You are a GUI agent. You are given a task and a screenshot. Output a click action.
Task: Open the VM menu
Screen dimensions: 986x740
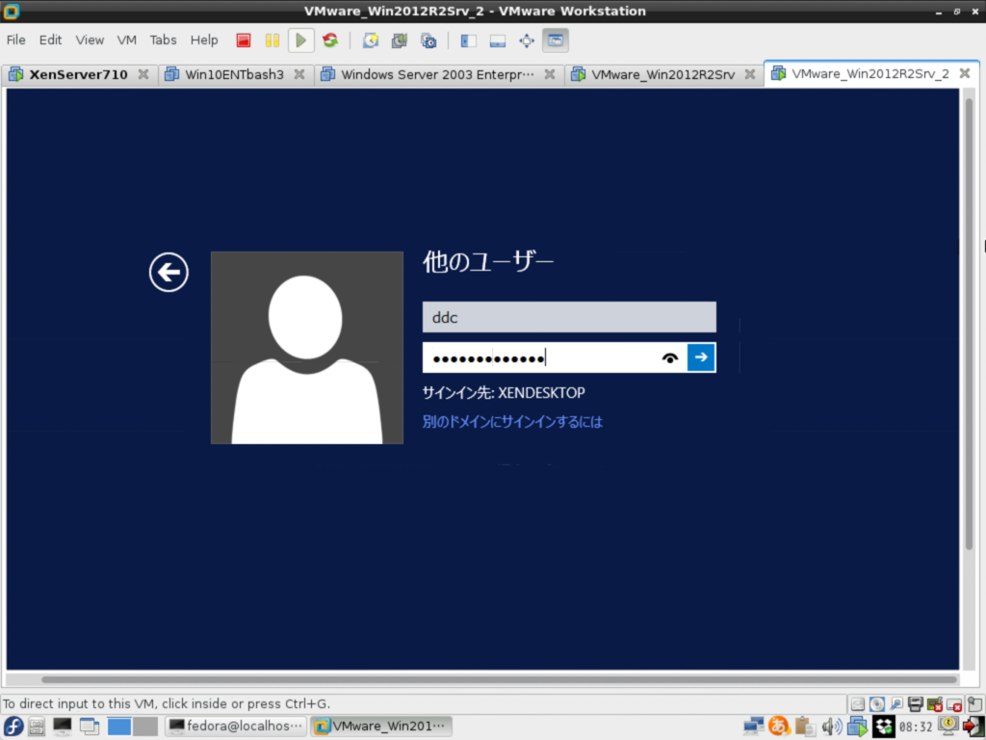pos(126,40)
